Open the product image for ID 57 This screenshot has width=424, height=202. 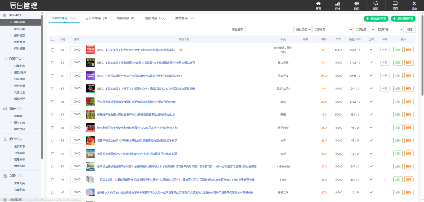90,76
